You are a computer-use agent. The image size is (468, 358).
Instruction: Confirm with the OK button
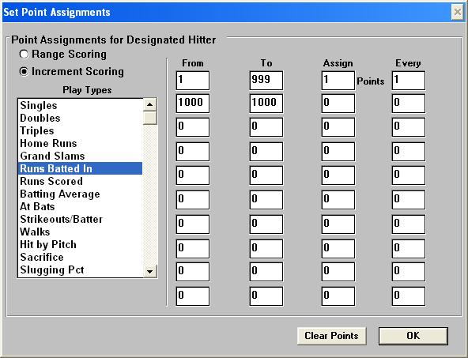point(413,336)
